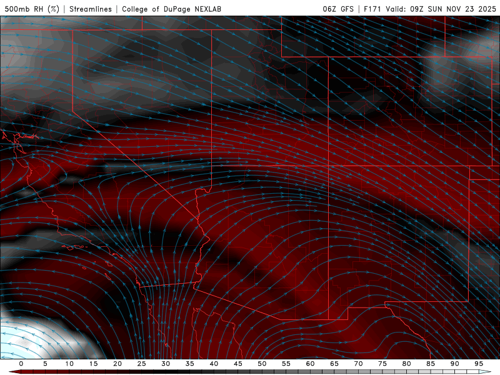Click the "5" value on the color scale
Screen dimensions: 500x375
(45, 364)
